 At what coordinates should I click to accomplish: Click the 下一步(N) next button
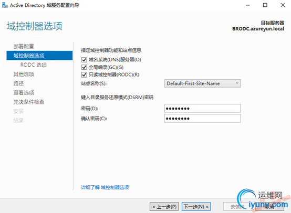coord(196,207)
